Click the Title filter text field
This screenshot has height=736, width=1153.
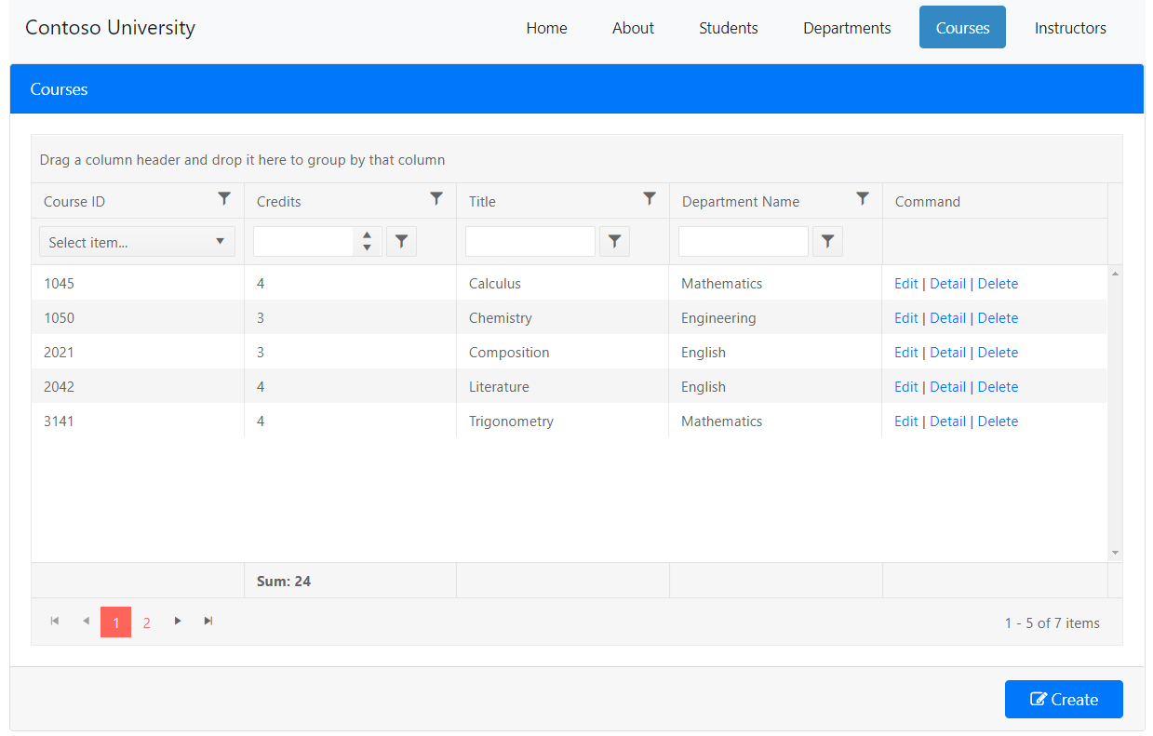coord(530,242)
